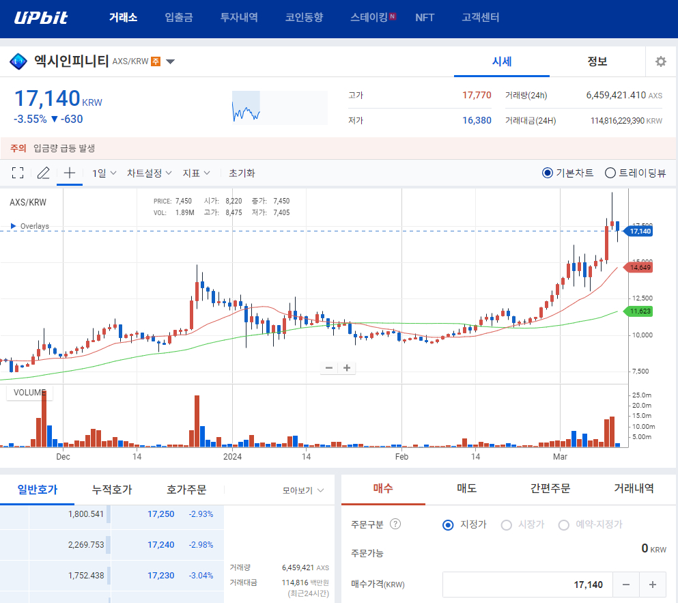Switch to 간편주문 tab
This screenshot has width=678, height=603.
550,489
